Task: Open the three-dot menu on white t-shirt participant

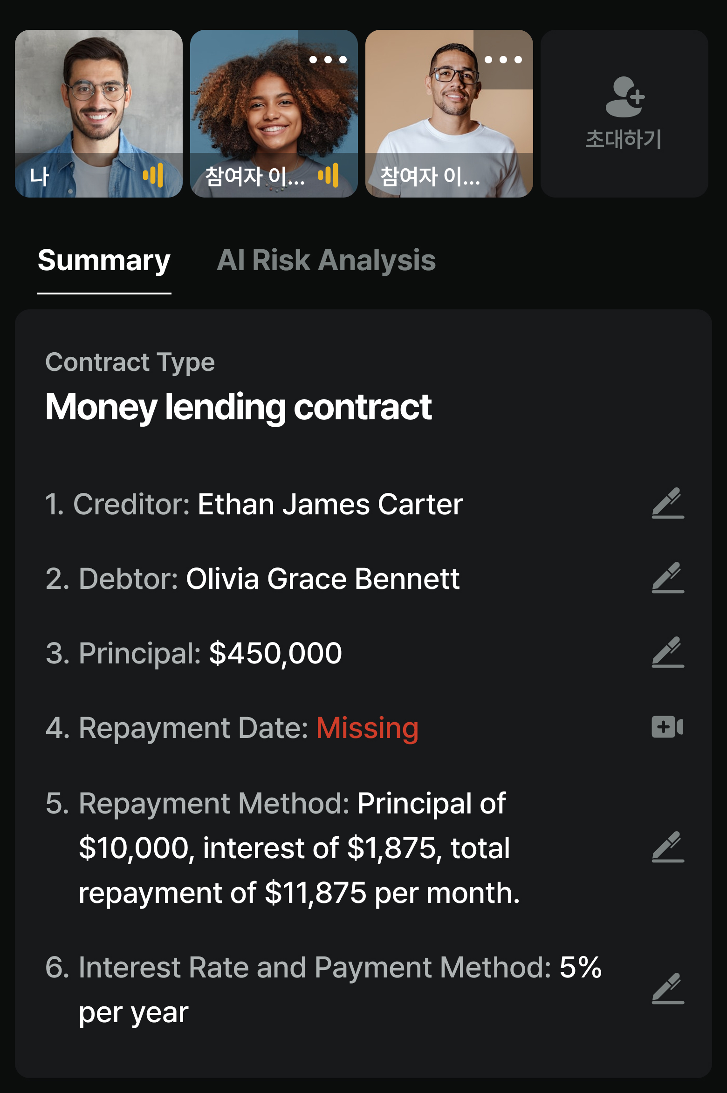Action: point(503,60)
